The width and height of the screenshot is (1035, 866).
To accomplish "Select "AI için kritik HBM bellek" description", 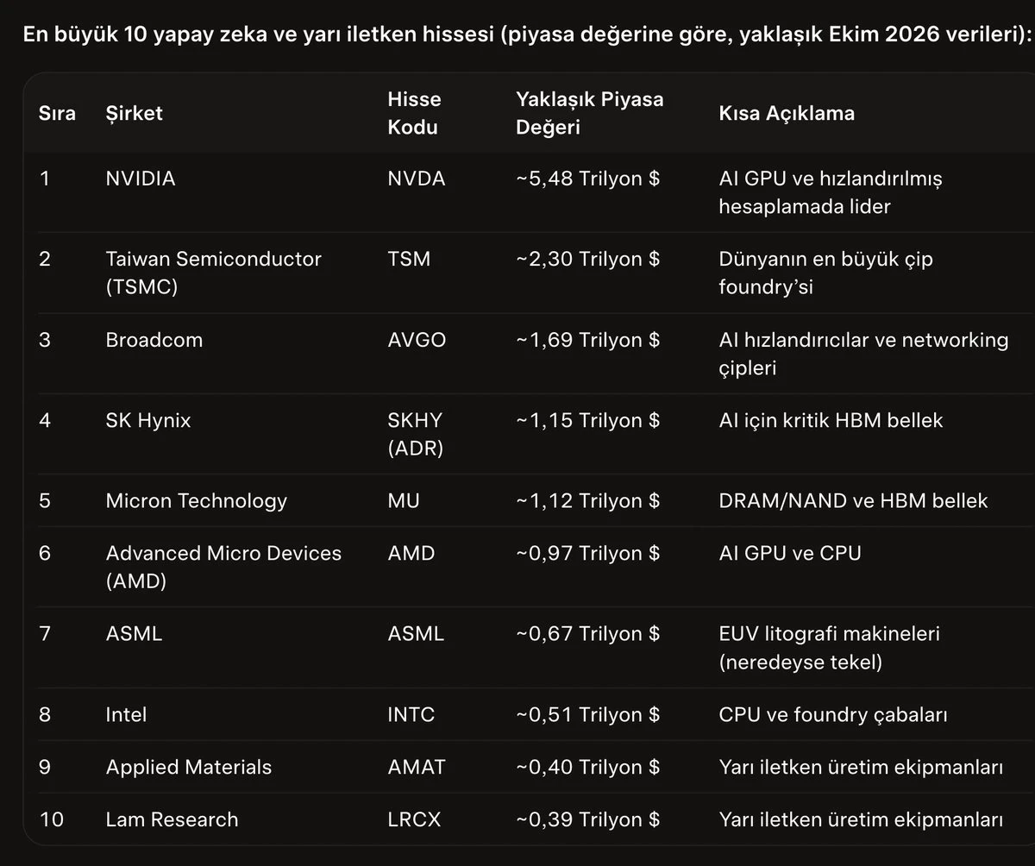I will point(831,420).
